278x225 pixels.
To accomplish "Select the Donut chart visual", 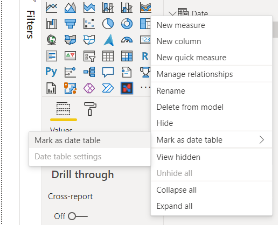I will point(127,24).
